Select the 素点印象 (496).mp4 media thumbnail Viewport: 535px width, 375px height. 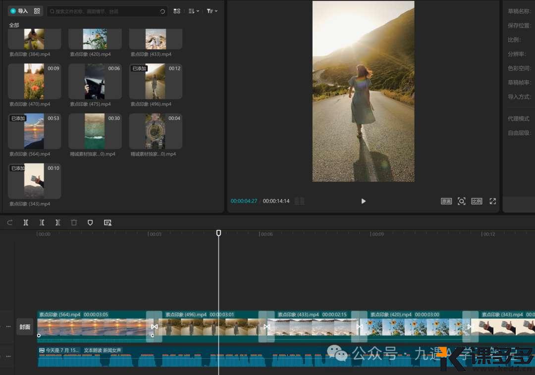point(156,81)
